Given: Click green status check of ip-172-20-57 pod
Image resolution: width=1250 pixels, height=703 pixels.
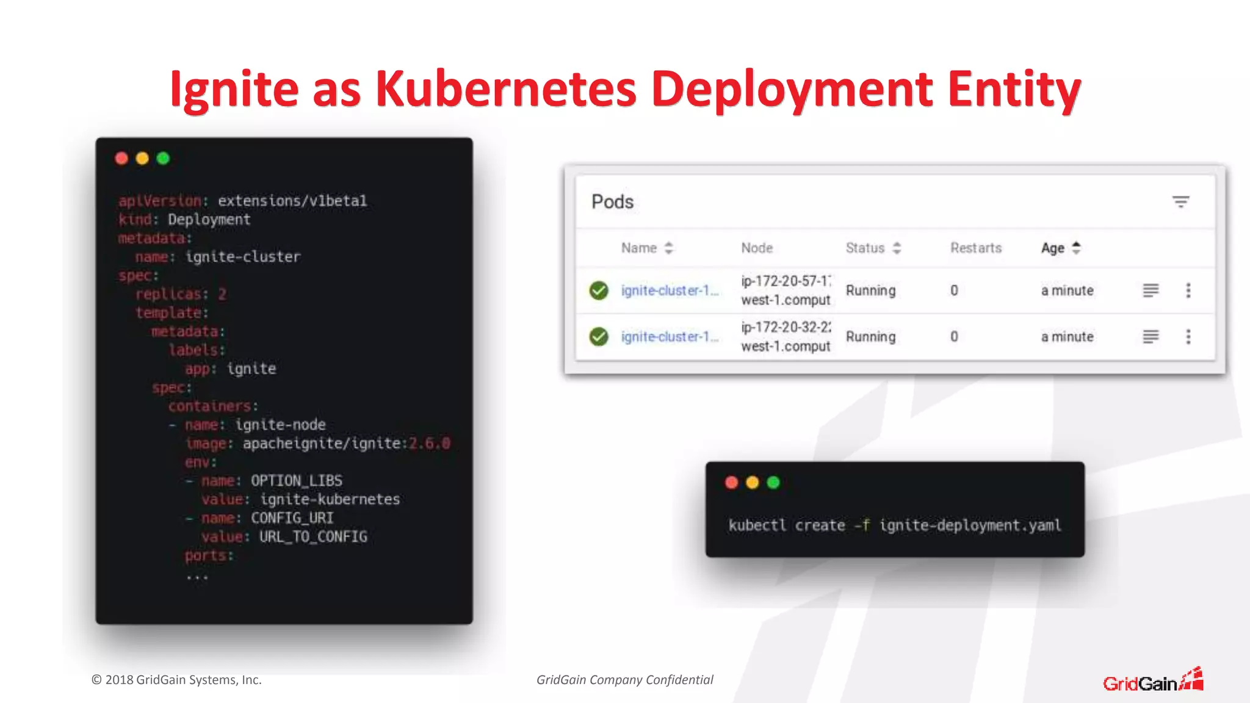Looking at the screenshot, I should click(x=599, y=290).
